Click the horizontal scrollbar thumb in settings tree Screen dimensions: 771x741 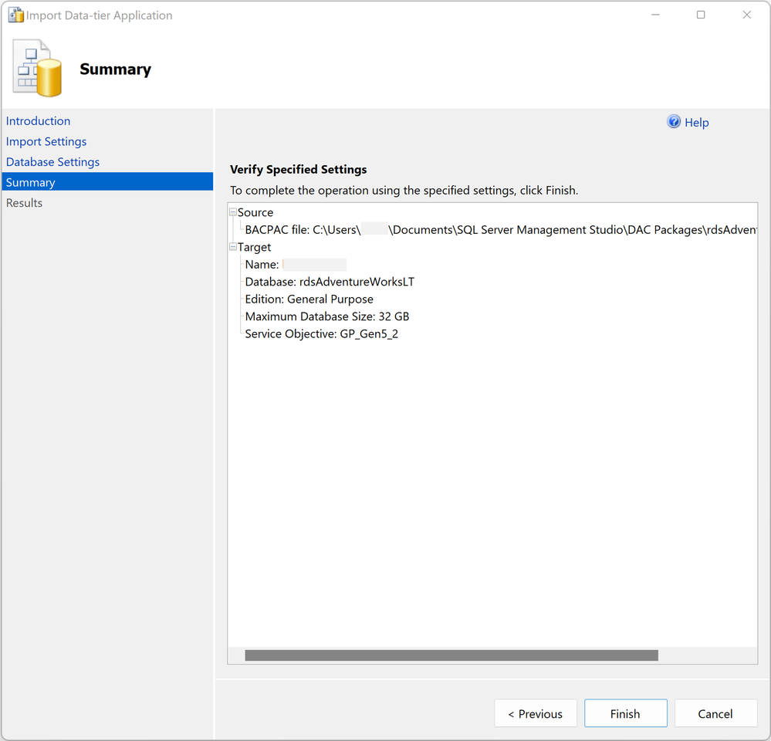point(451,655)
